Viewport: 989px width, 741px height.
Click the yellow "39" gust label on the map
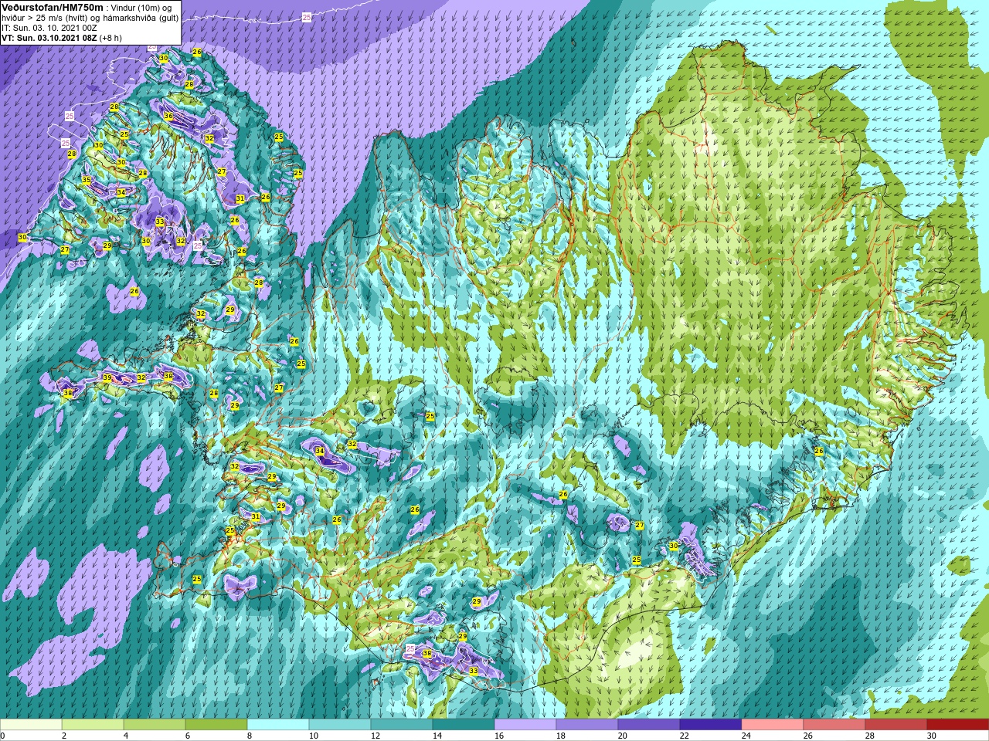tap(107, 377)
